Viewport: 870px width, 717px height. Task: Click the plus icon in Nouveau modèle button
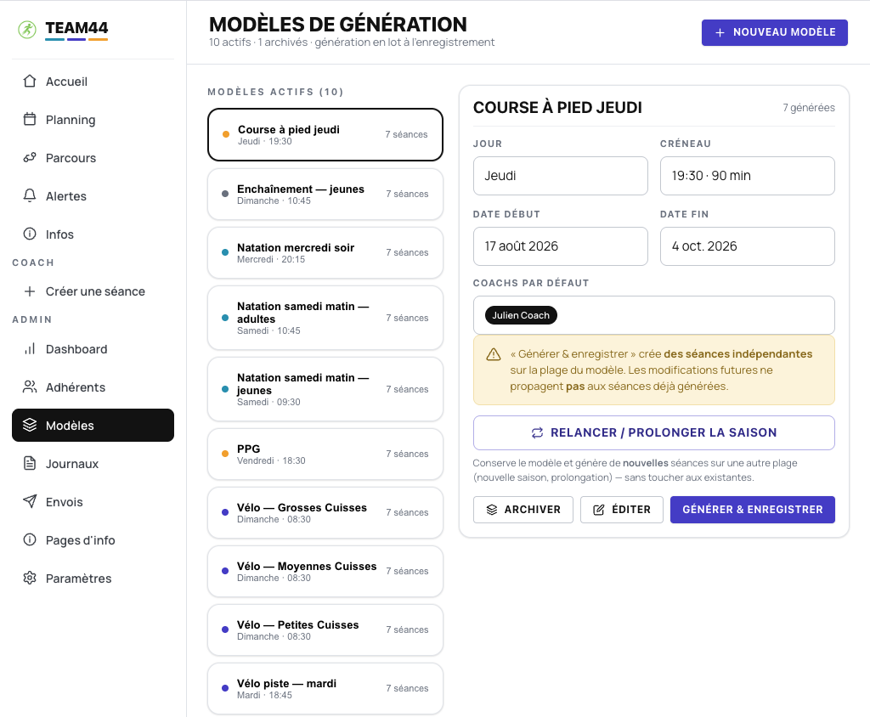[x=720, y=33]
